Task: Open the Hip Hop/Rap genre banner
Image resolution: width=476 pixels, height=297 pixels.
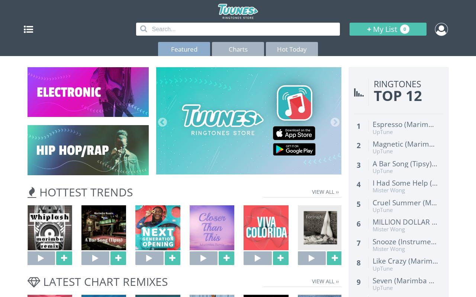Action: coord(88,150)
